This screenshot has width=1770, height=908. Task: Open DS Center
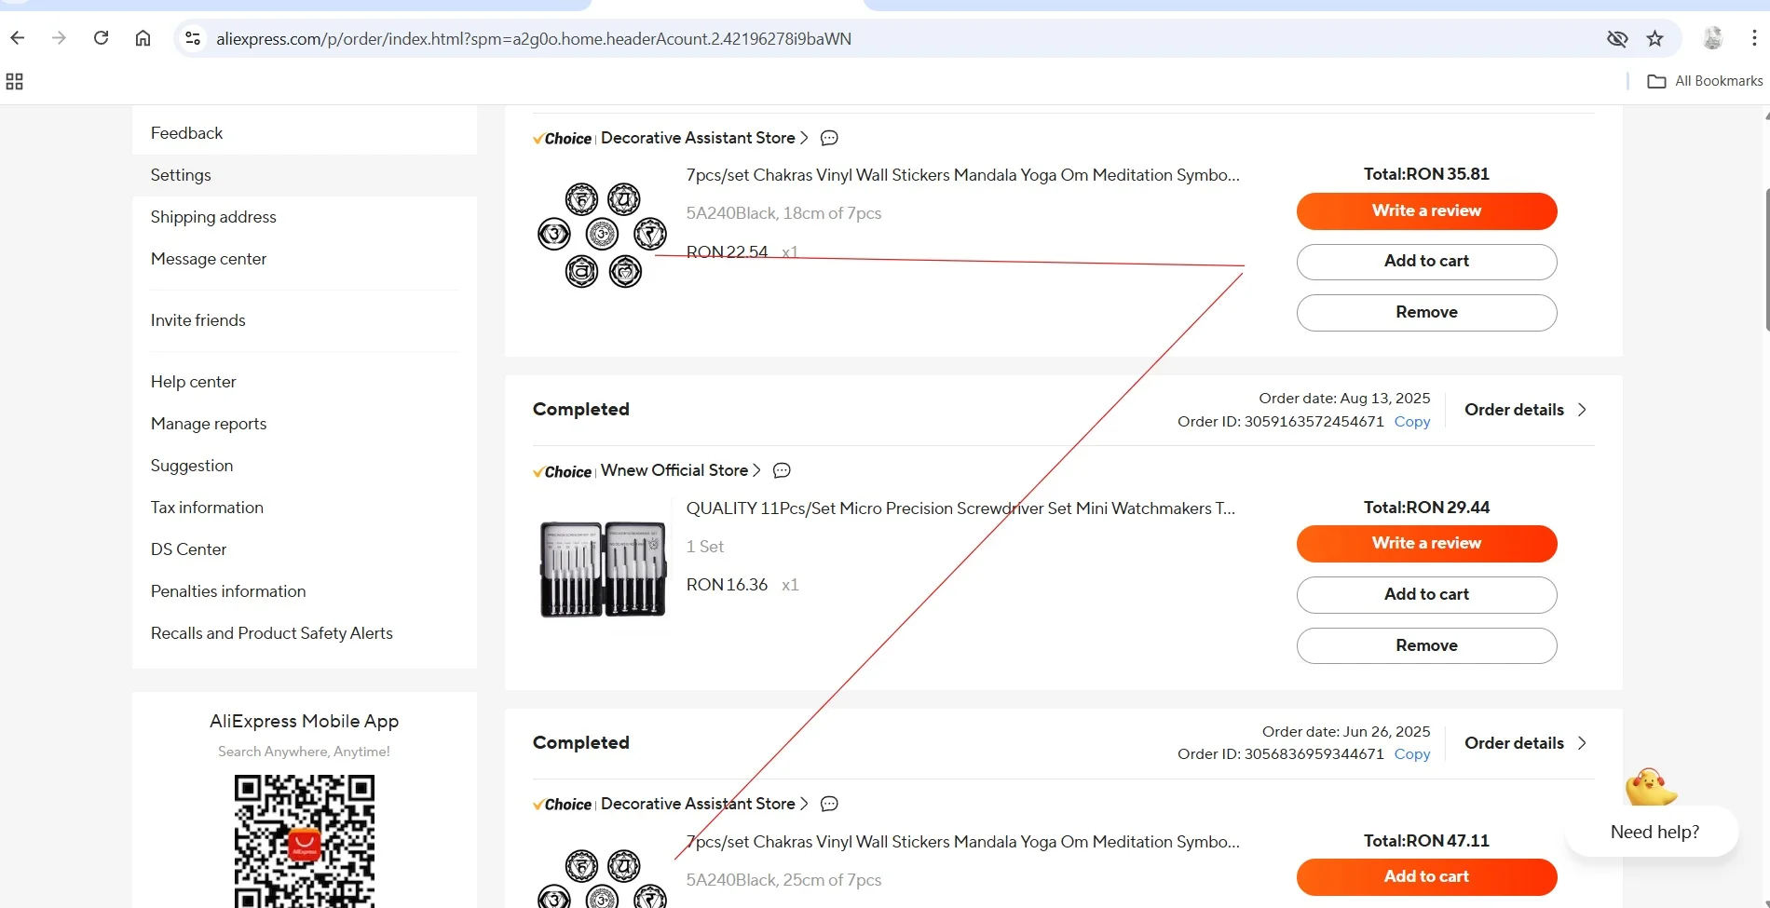tap(188, 549)
